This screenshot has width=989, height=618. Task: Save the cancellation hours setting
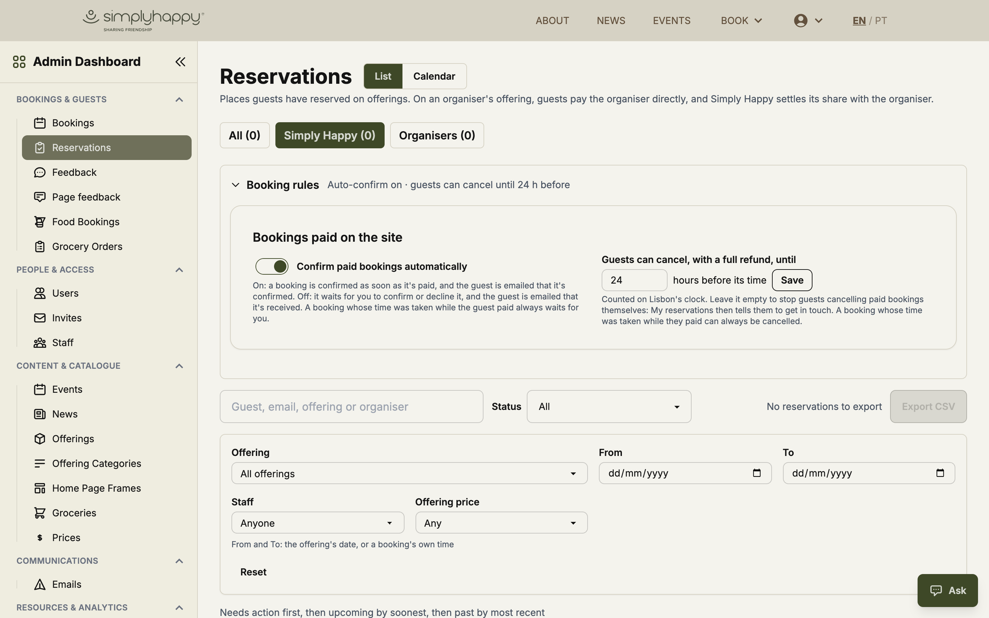click(x=792, y=280)
